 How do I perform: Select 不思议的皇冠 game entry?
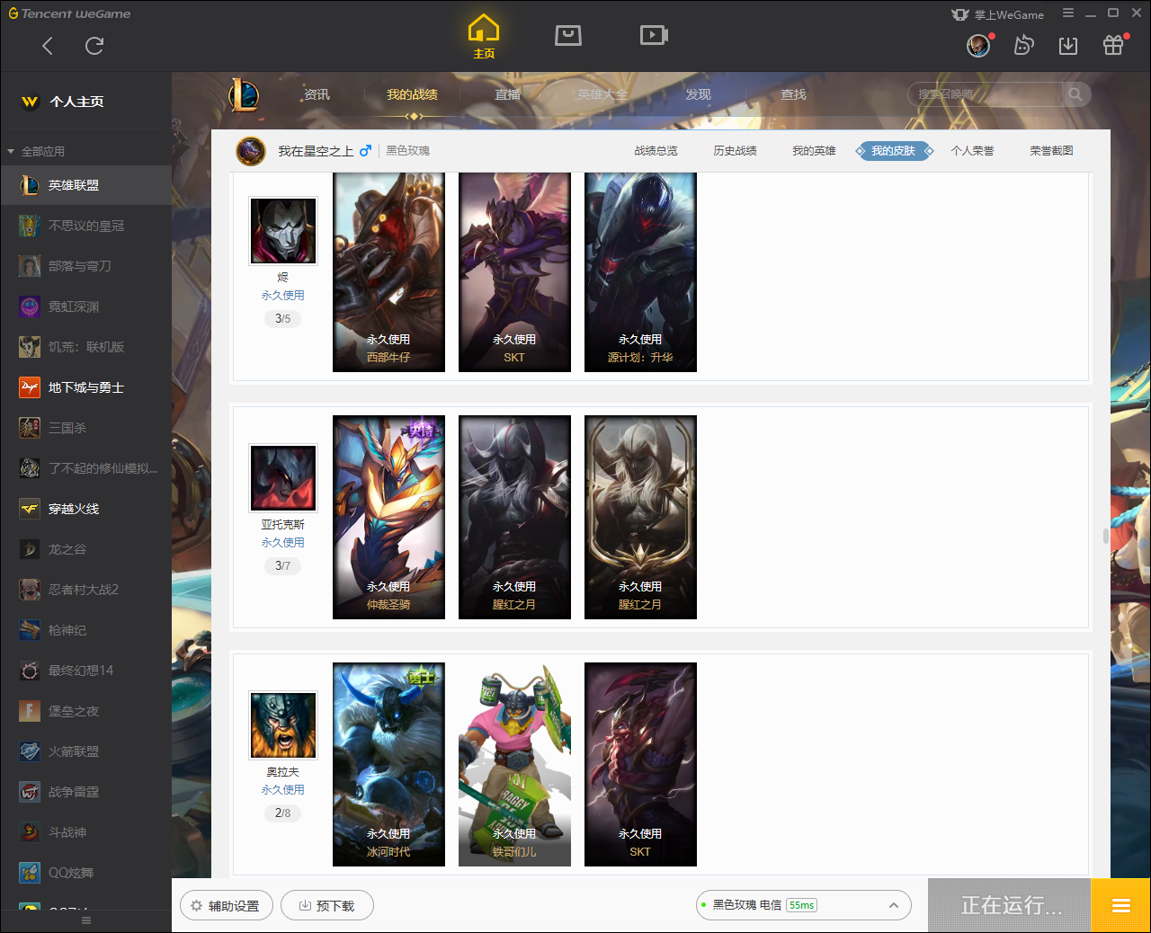click(85, 226)
